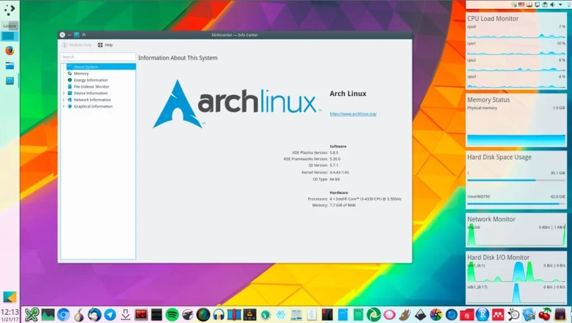The width and height of the screenshot is (572, 323).
Task: Click the Help toolbar button
Action: coord(106,45)
